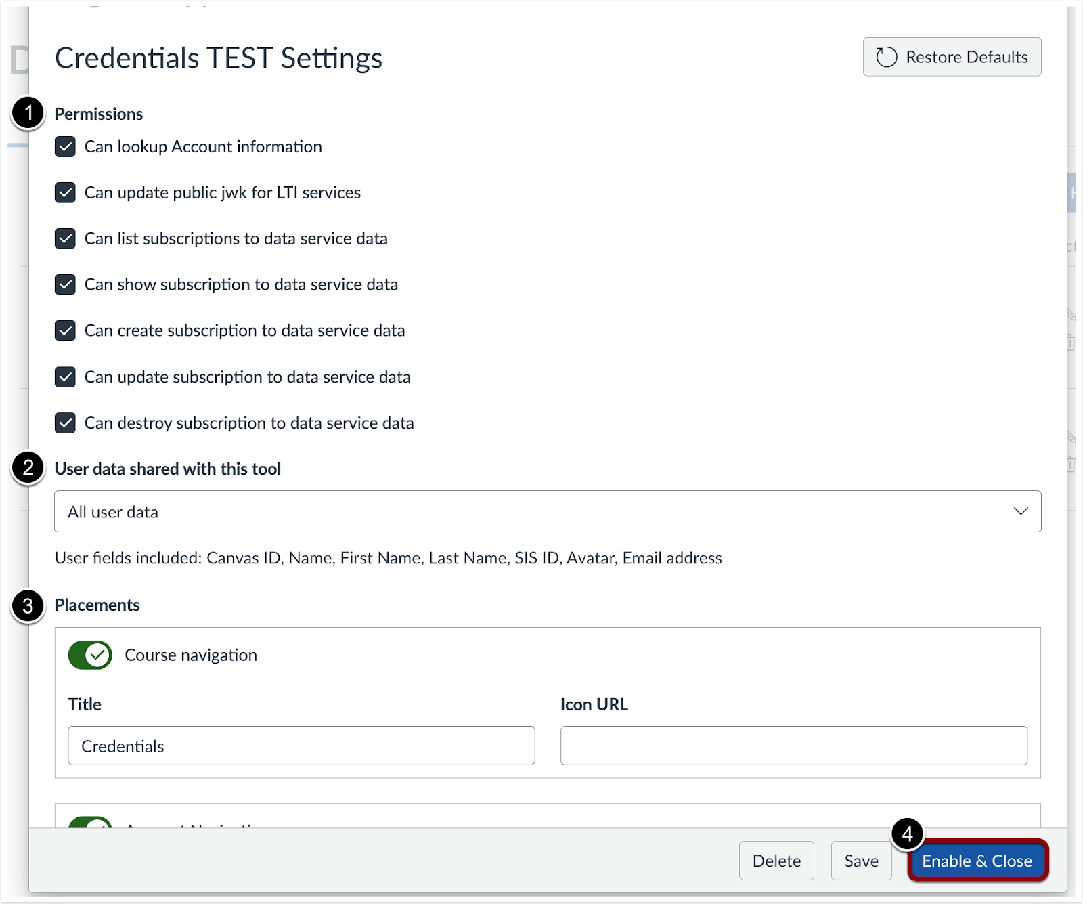Disable Can create subscription to data service data

(x=64, y=330)
